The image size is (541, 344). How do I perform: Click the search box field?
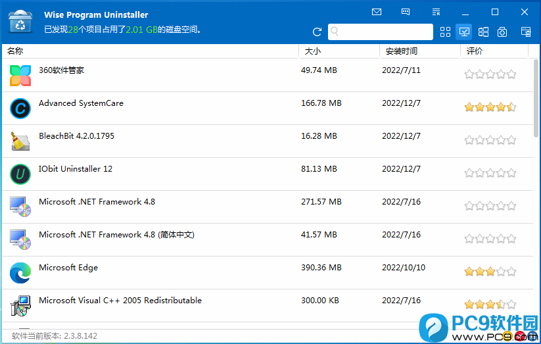pos(380,32)
